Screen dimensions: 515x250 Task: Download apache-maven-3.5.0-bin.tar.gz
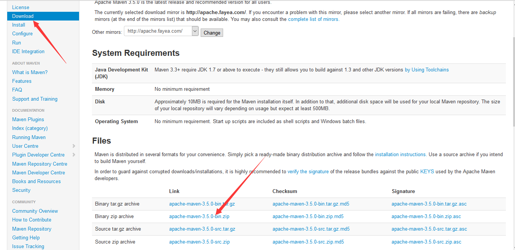coord(202,204)
